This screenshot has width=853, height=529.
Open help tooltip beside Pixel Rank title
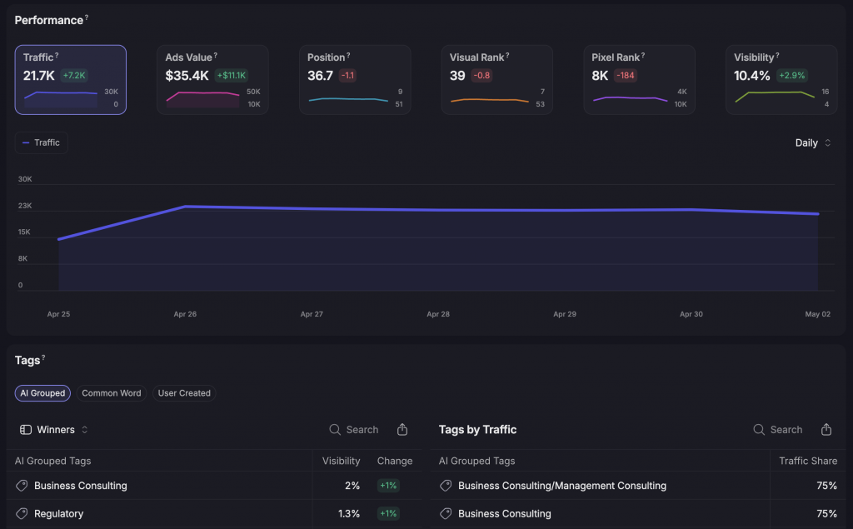tap(643, 55)
